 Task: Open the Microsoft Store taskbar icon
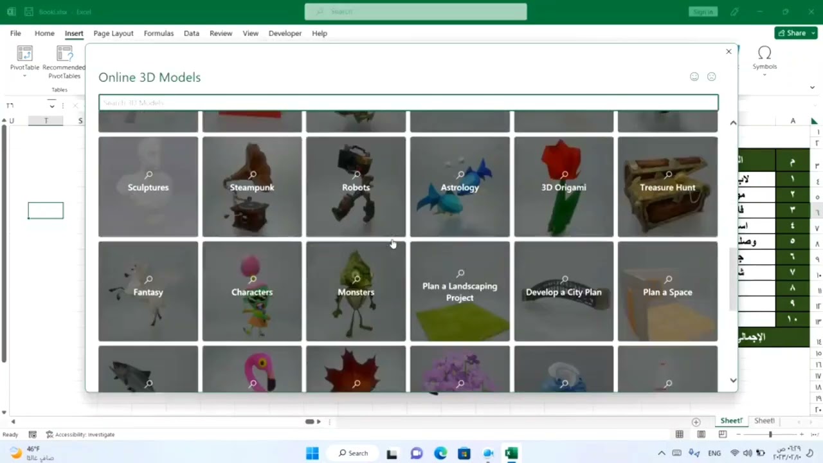[x=464, y=453]
